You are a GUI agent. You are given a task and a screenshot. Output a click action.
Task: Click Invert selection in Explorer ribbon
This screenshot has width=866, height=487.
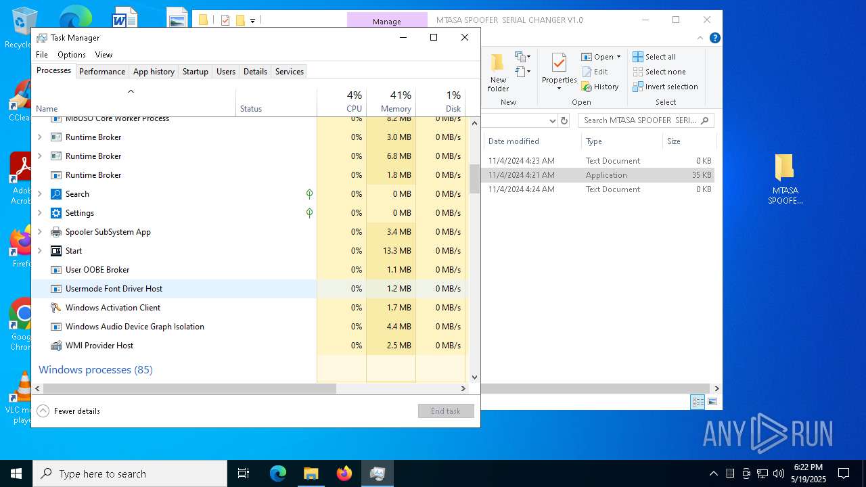click(665, 87)
